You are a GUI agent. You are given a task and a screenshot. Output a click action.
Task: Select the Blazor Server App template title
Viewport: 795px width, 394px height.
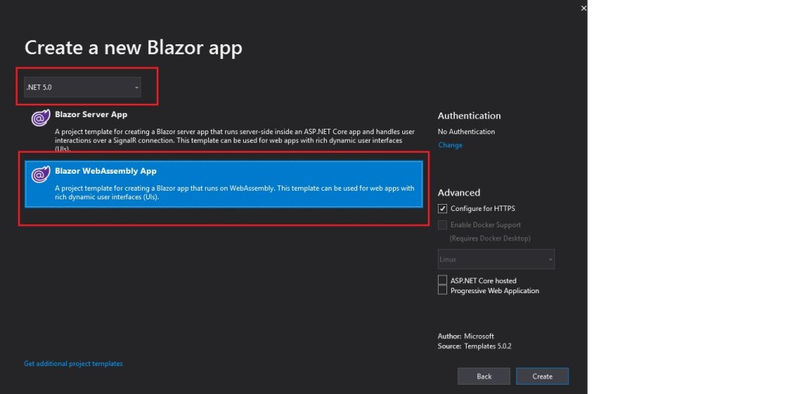(91, 115)
